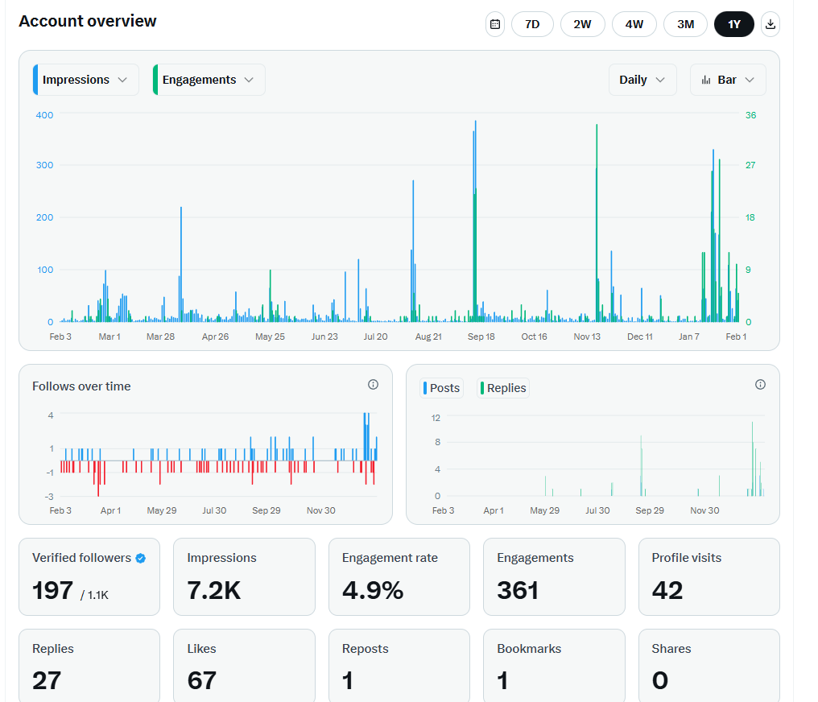The height and width of the screenshot is (702, 818).
Task: Click the Mar 28 label on main chart axis
Action: click(161, 337)
